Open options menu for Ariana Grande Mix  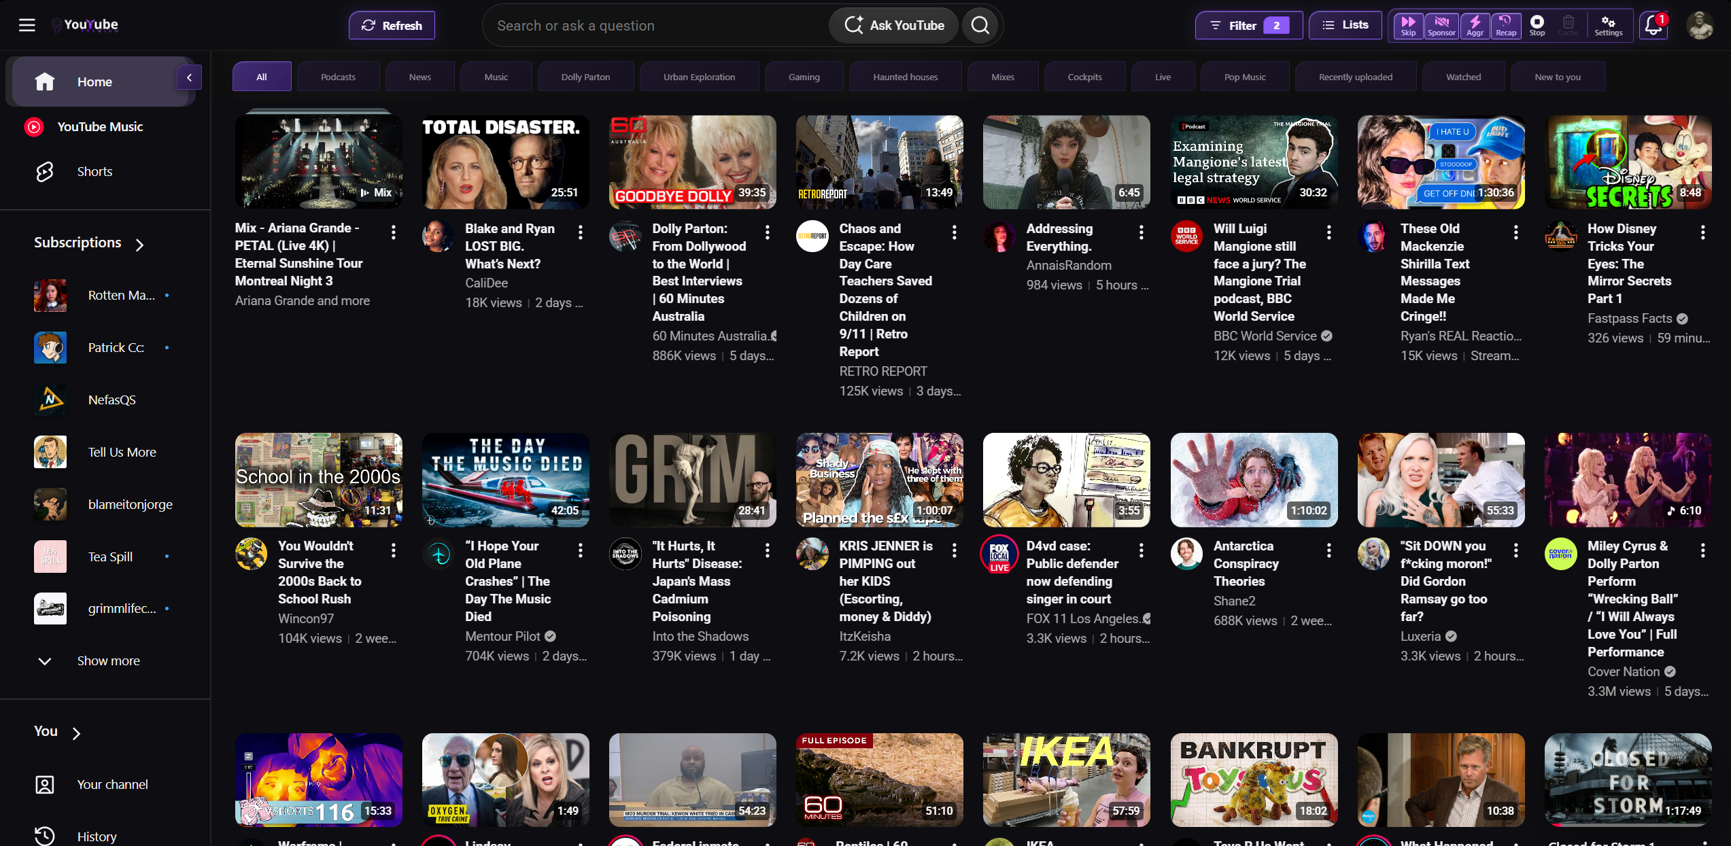point(393,232)
